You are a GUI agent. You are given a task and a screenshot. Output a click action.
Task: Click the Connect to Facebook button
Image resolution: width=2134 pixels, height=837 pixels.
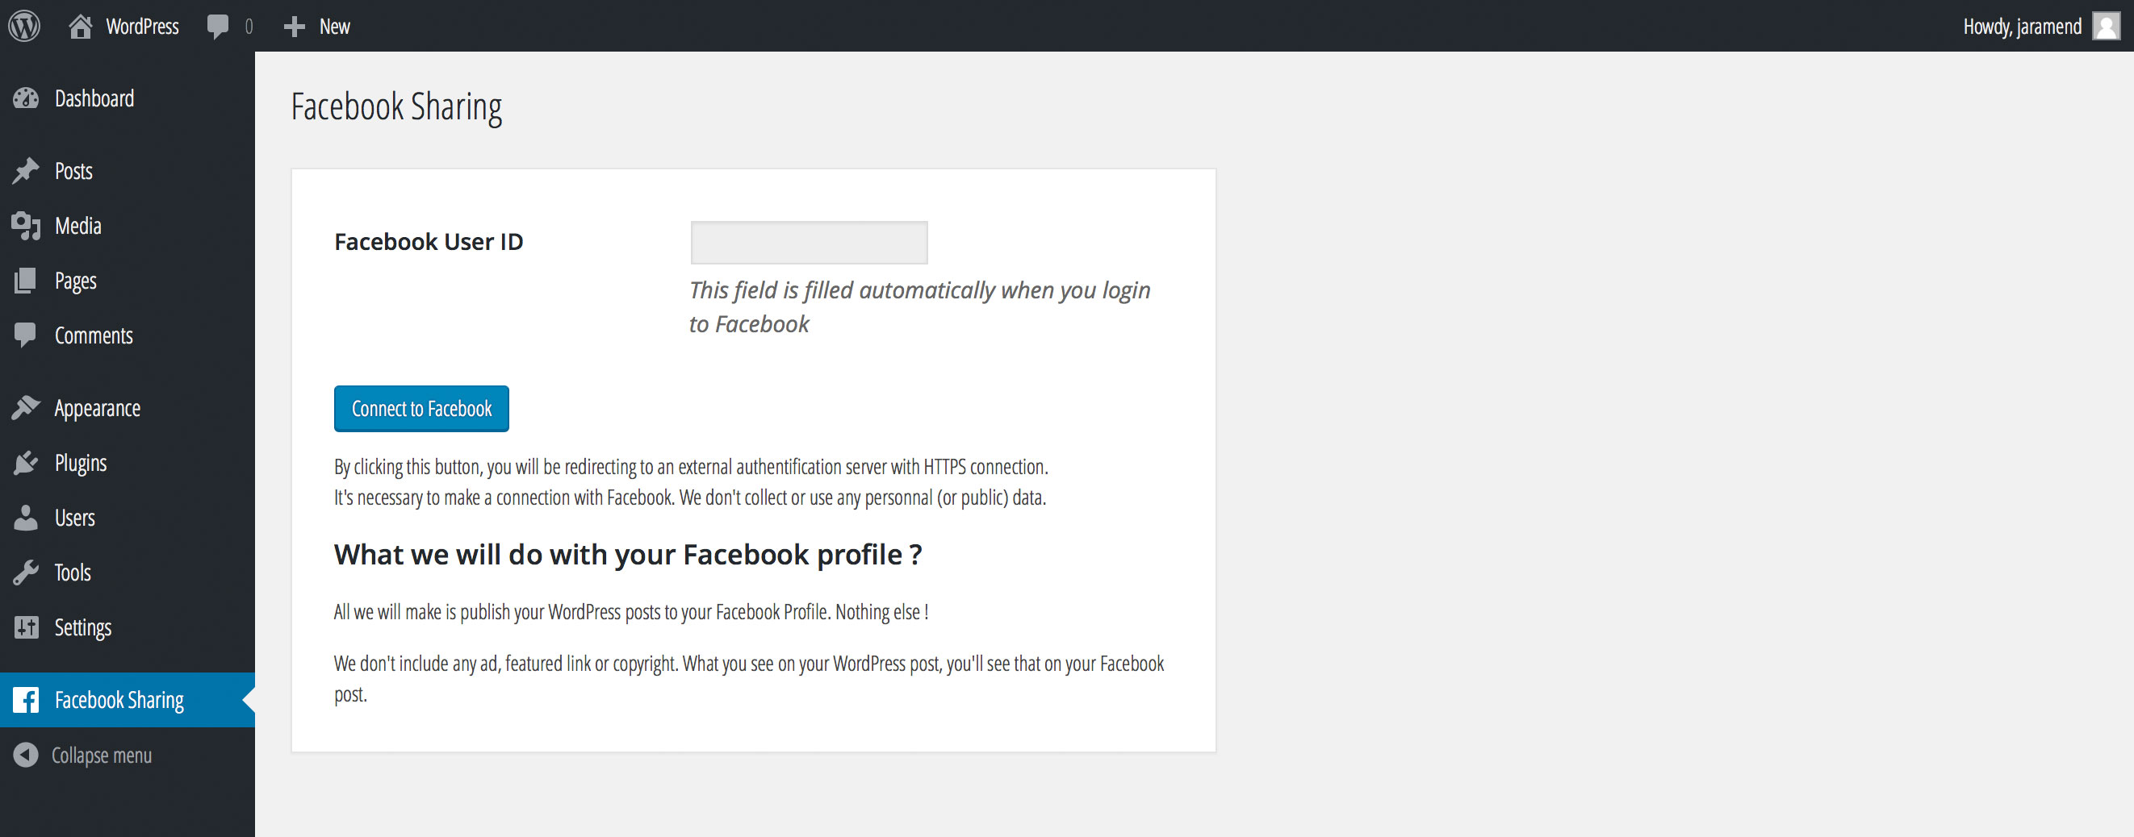pyautogui.click(x=421, y=408)
